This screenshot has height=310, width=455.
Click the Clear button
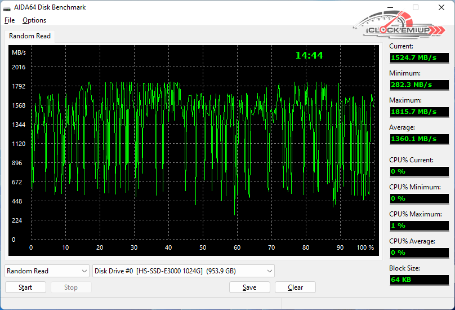pyautogui.click(x=295, y=287)
